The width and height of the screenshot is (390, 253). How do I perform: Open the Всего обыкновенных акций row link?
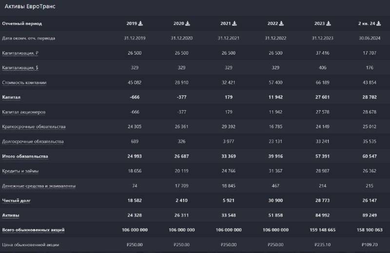tap(33, 230)
